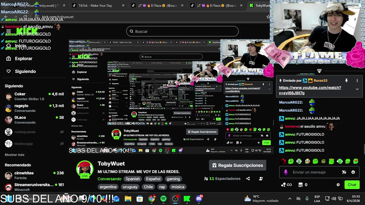The image size is (365, 205).
Task: Open the emoji picker smiley icon
Action: click(353, 172)
